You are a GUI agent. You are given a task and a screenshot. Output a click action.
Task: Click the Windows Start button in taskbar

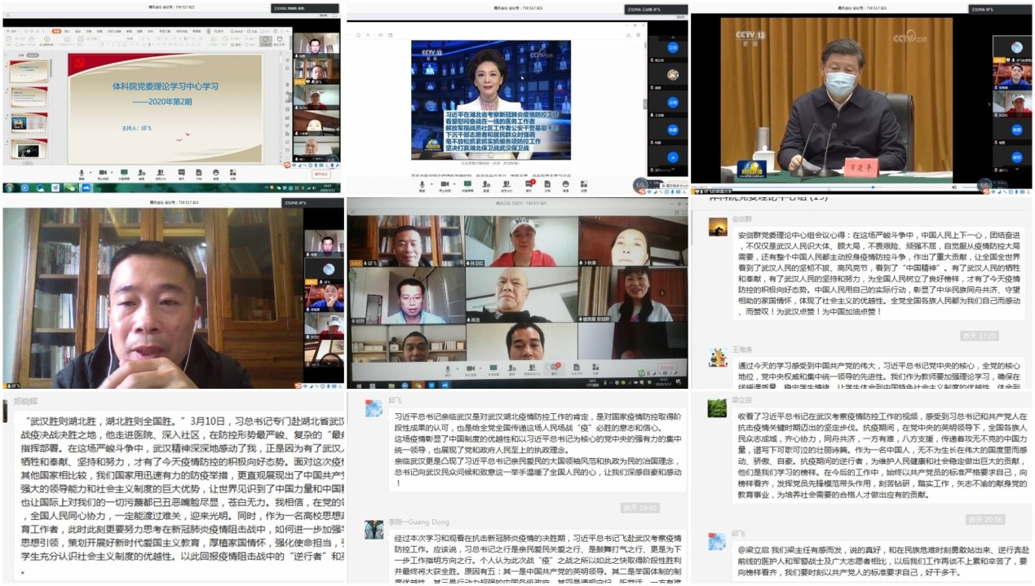pyautogui.click(x=9, y=188)
